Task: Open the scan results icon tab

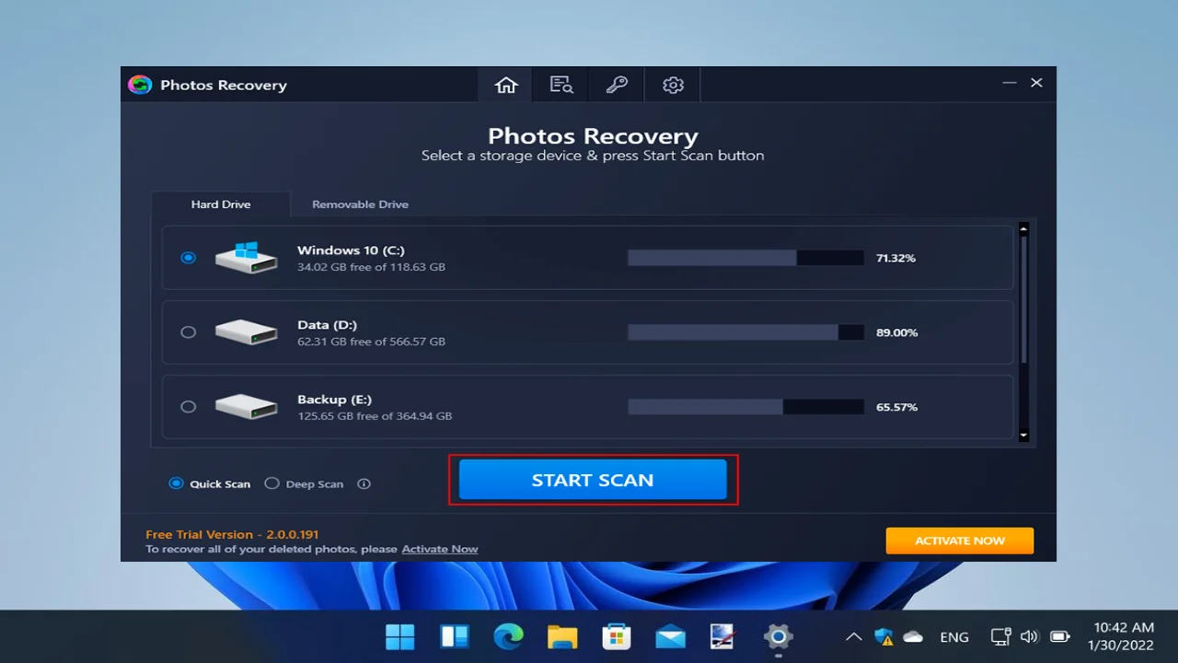Action: tap(561, 85)
